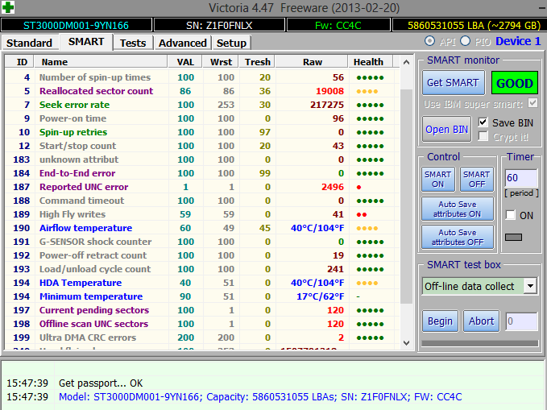Click the Raw column header
This screenshot has width=547, height=410.
tap(313, 62)
